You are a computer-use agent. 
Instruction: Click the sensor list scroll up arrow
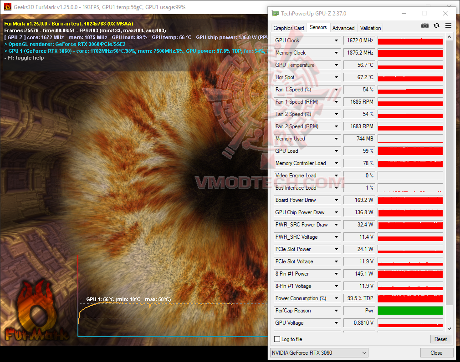(x=449, y=37)
